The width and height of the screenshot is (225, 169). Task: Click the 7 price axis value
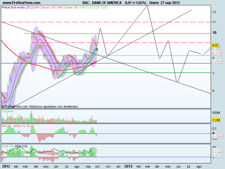coord(213,73)
